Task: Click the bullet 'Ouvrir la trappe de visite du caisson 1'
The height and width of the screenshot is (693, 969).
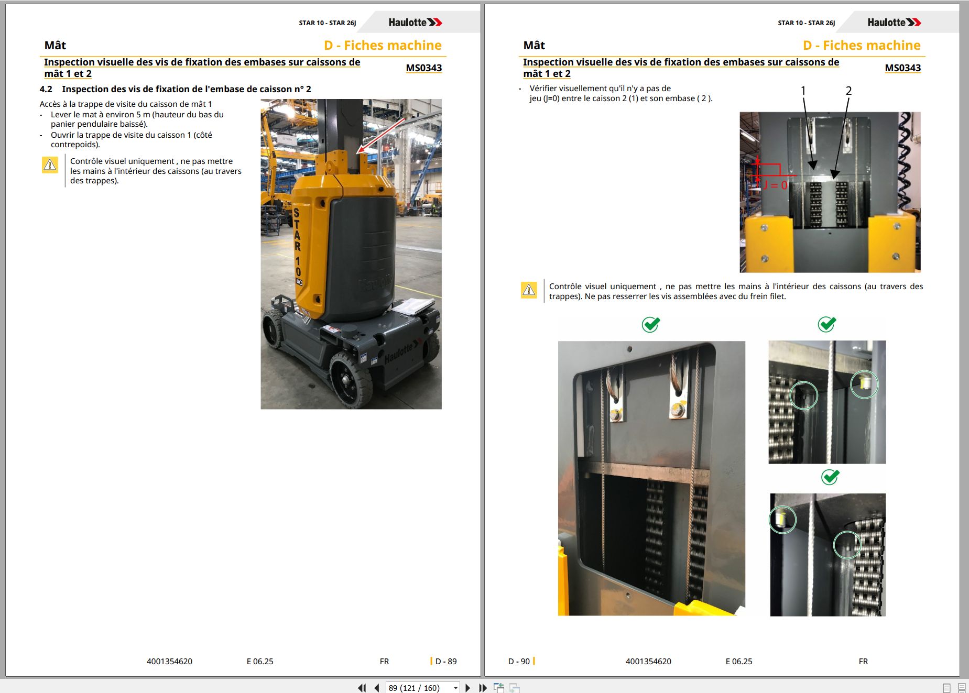Action: 132,140
